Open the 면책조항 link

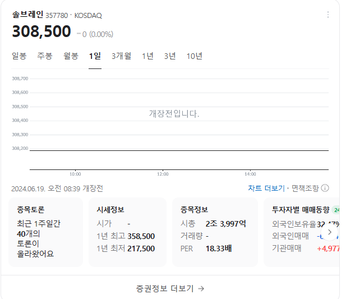(x=305, y=188)
